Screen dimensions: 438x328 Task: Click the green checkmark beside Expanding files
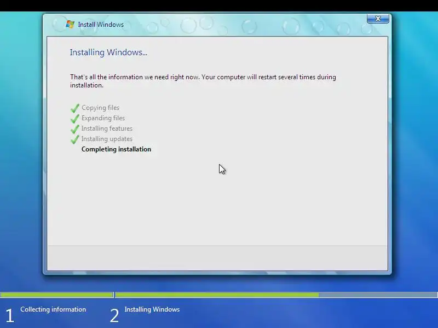point(75,118)
